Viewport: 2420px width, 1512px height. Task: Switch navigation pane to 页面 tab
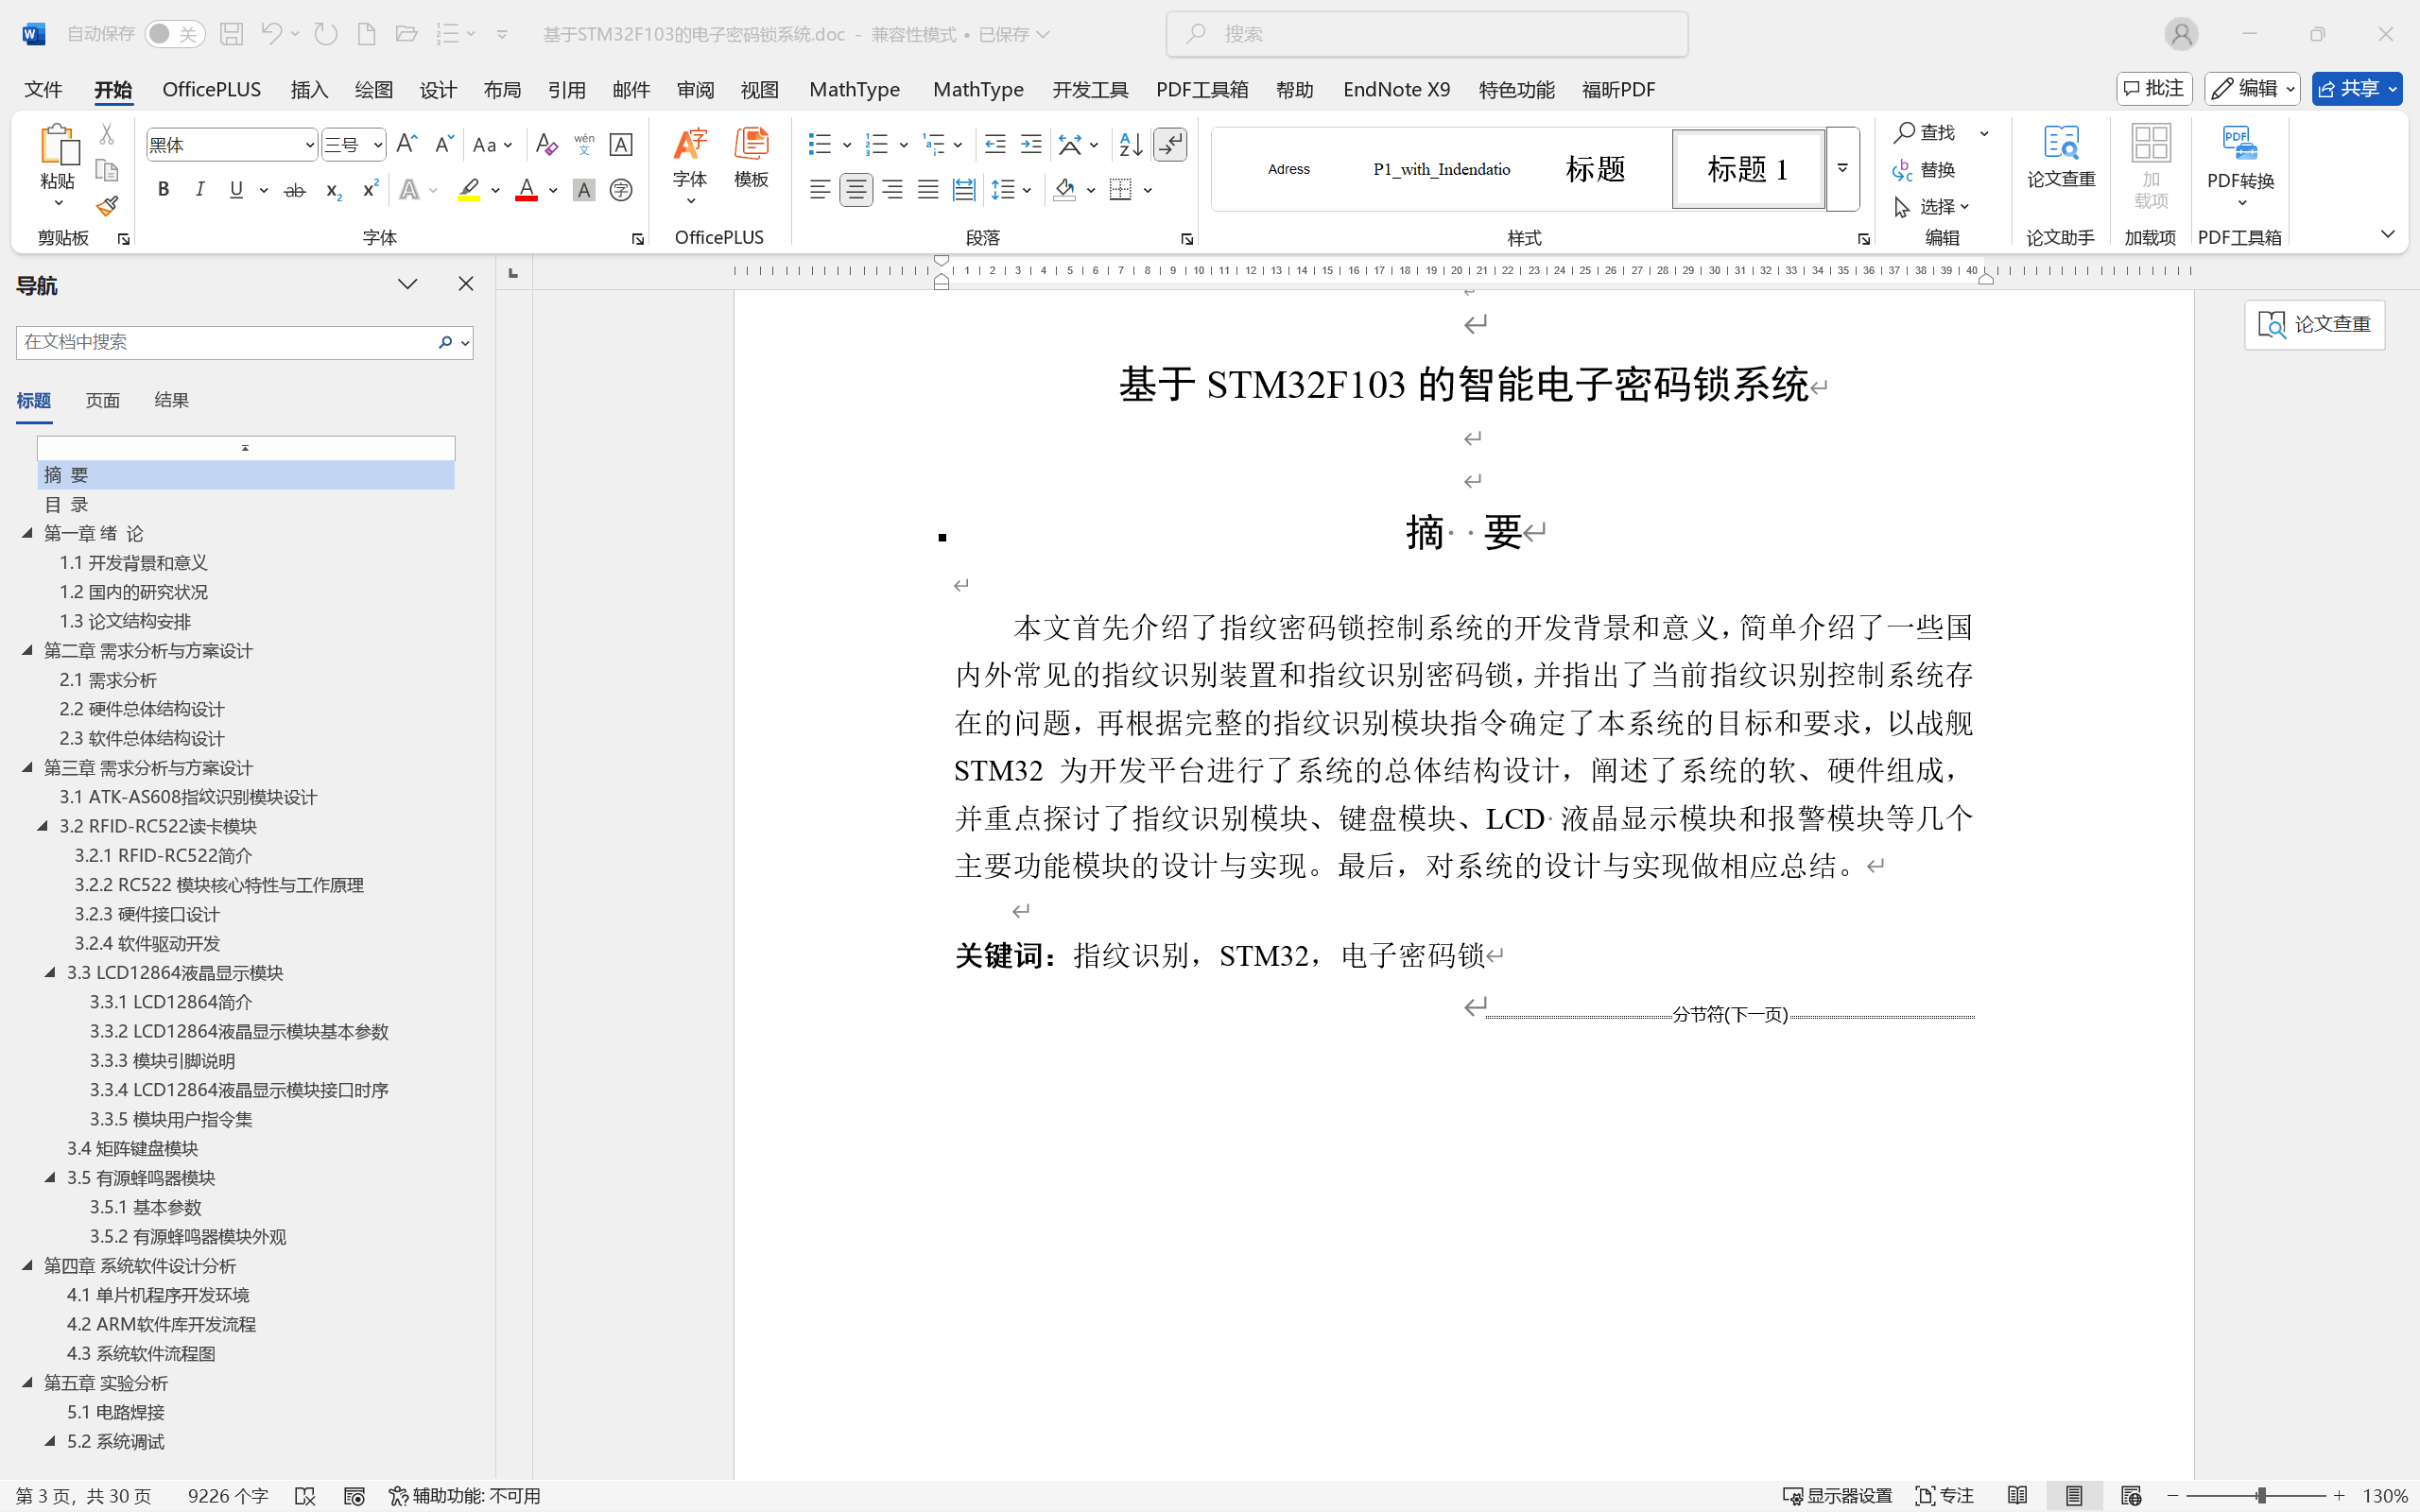tap(103, 400)
